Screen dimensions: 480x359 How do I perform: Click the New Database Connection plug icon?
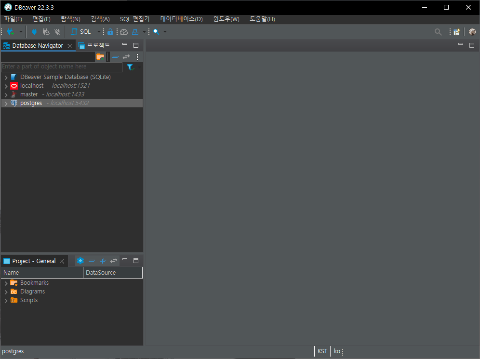[x=11, y=32]
